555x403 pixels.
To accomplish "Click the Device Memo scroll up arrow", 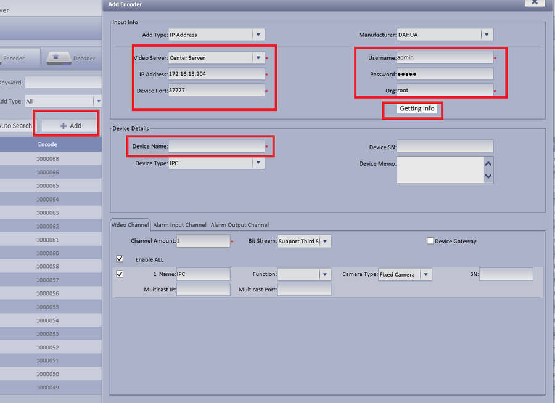I will tap(488, 163).
